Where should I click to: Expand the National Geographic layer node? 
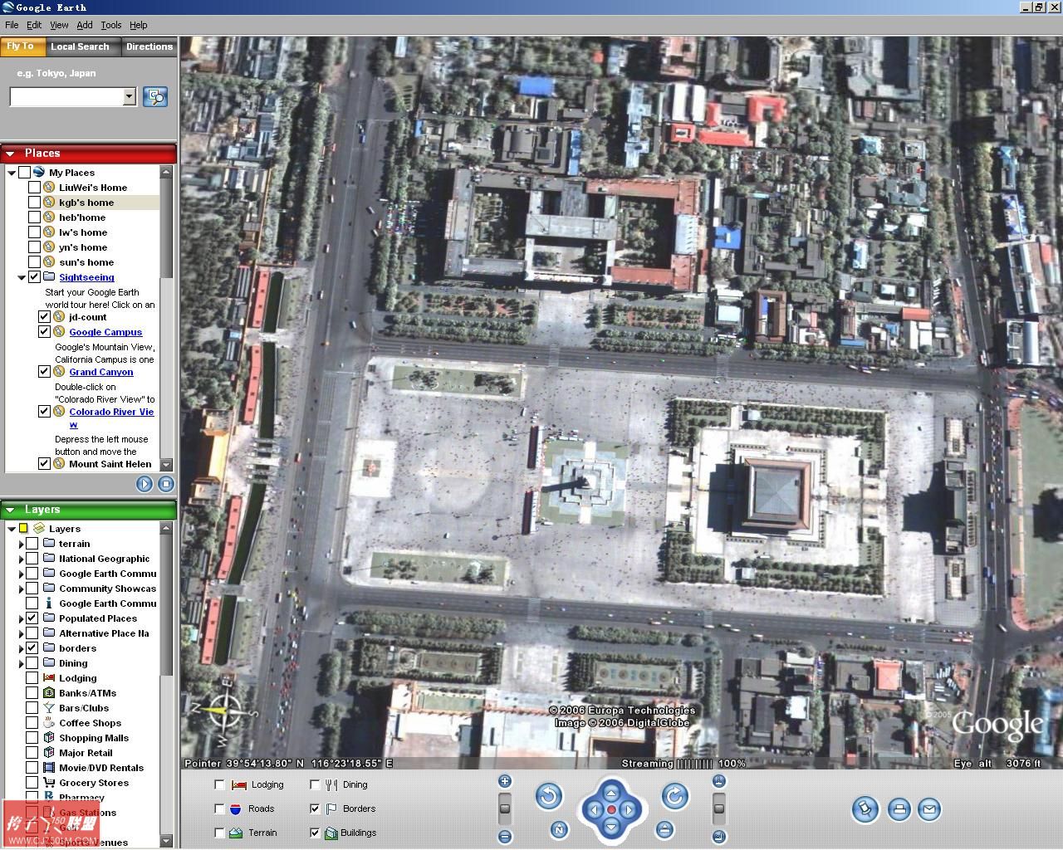[x=22, y=559]
